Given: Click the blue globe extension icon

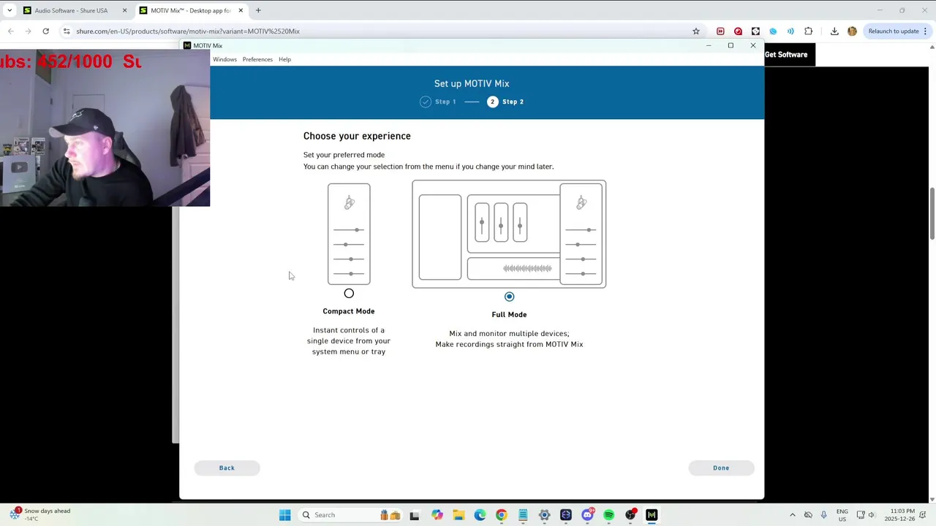Looking at the screenshot, I should point(773,31).
